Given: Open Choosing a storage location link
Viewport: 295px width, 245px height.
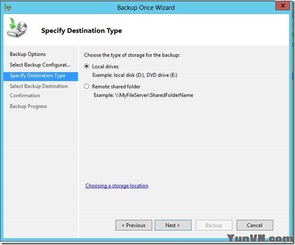Looking at the screenshot, I should click(x=117, y=186).
